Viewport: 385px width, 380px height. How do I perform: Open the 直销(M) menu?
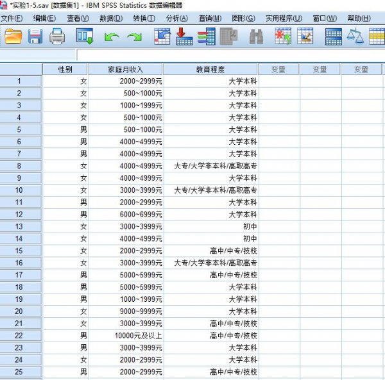tap(210, 19)
